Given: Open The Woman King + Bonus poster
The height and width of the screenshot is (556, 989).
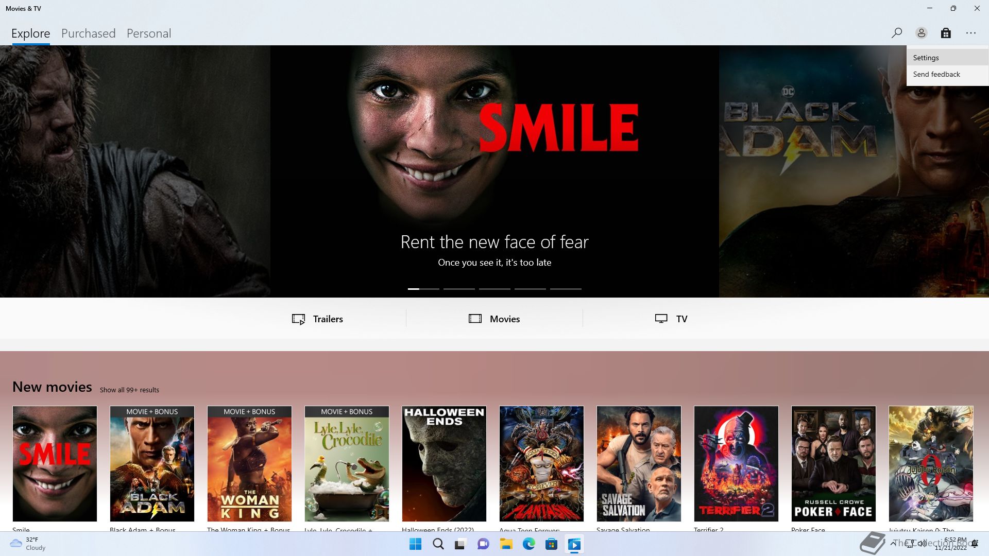Looking at the screenshot, I should (x=249, y=463).
